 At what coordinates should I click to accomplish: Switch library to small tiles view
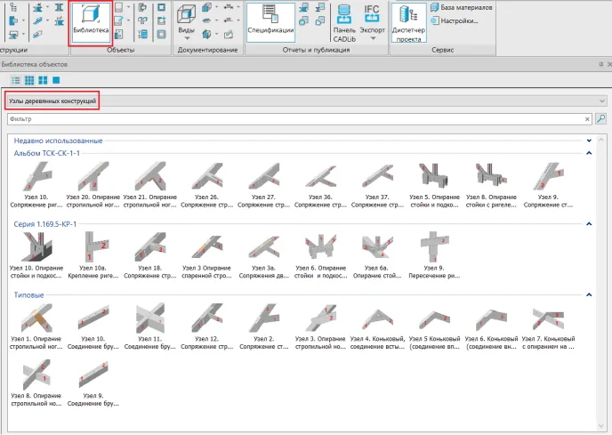point(28,80)
